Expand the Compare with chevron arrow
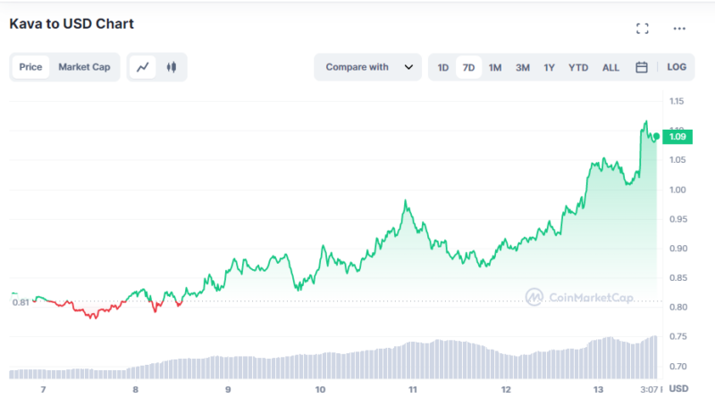Screen dimensions: 715x398 (x=408, y=67)
